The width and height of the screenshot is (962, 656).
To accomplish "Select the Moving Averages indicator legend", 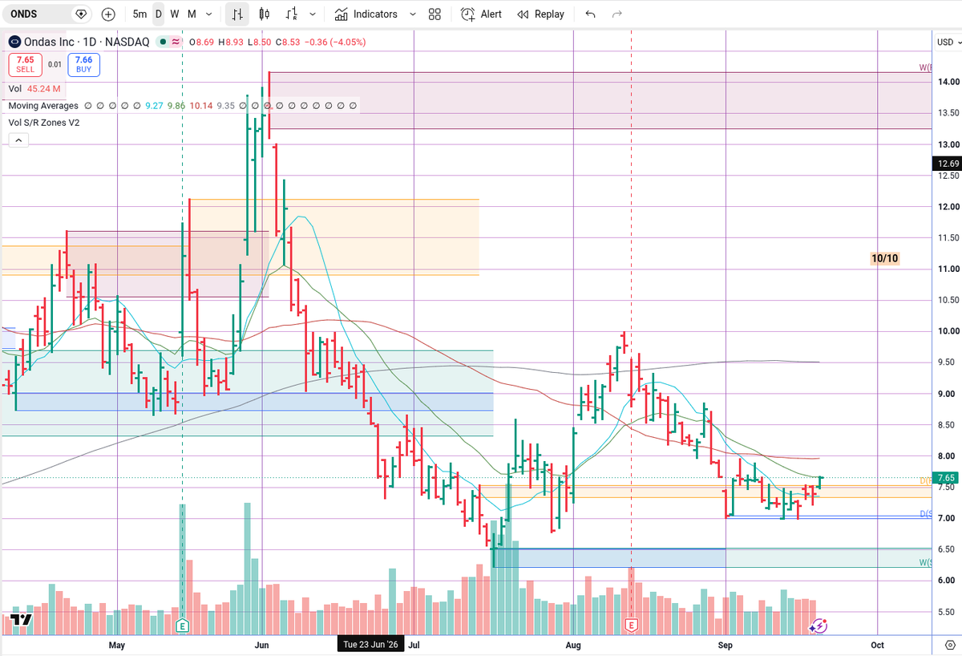I will pyautogui.click(x=43, y=105).
